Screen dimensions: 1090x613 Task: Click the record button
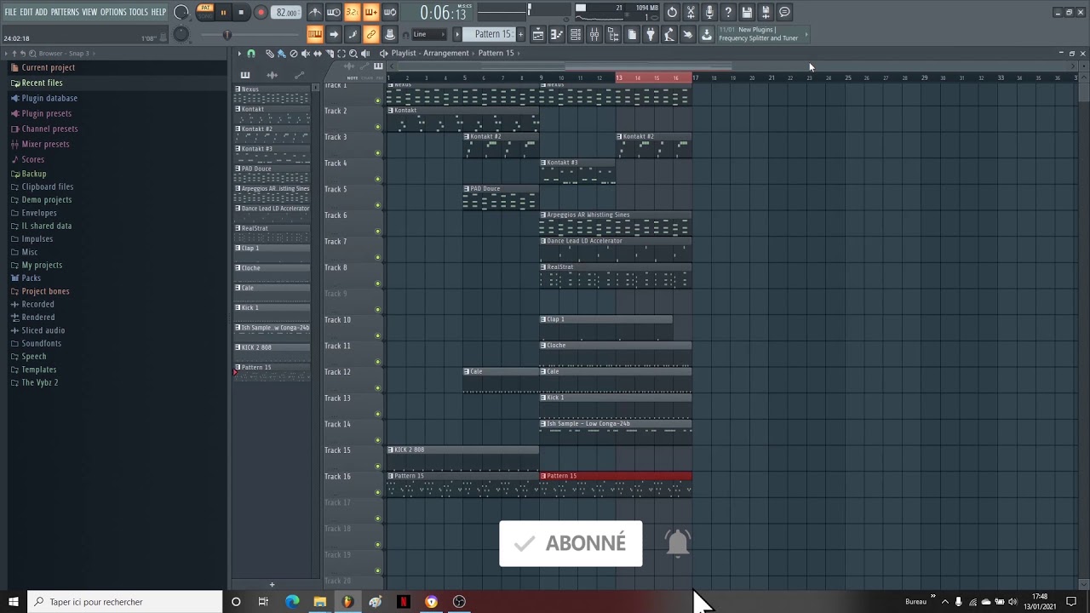(x=261, y=13)
